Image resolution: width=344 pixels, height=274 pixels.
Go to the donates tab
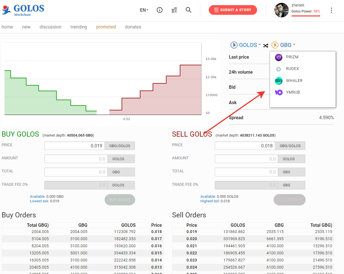coord(133,27)
